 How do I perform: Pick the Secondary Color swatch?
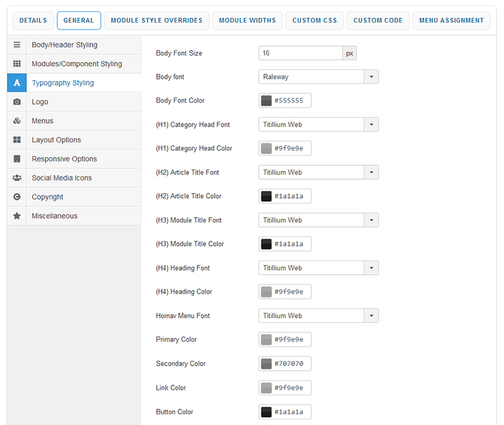[266, 364]
